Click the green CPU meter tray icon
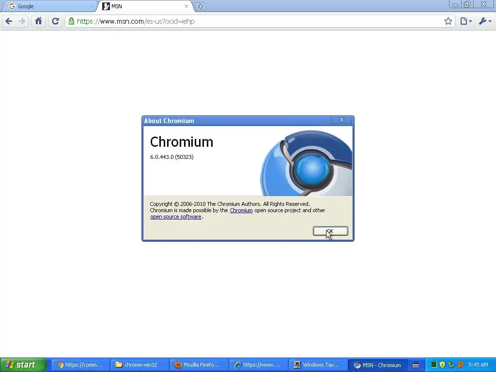The height and width of the screenshot is (372, 496). click(x=434, y=365)
